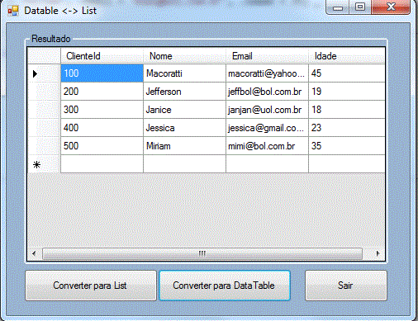Select the ClienteId cell 200
The height and width of the screenshot is (321, 418).
pyautogui.click(x=102, y=92)
